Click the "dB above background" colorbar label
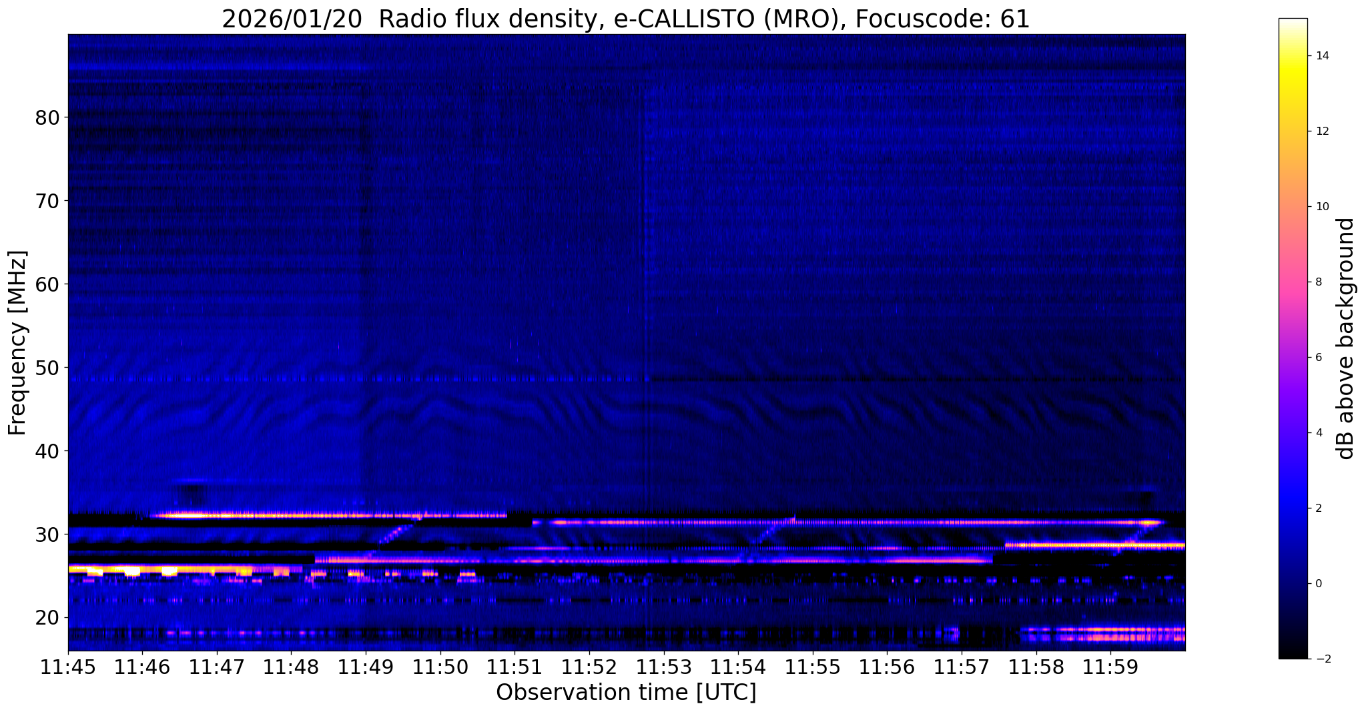Viewport: 1366px width, 712px height. [1345, 338]
